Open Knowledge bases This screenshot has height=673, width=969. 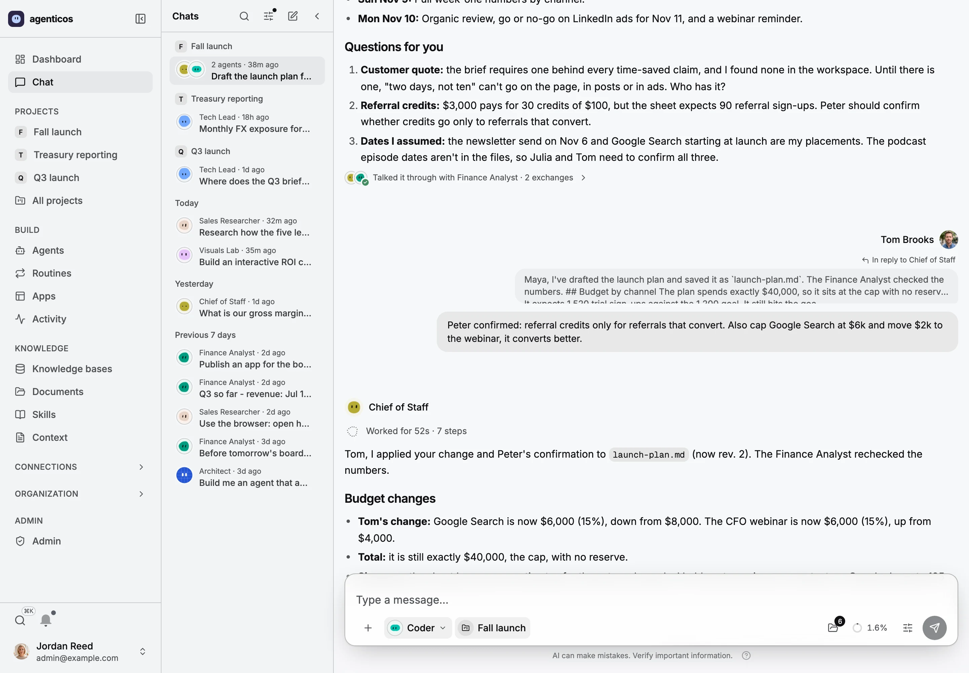[80, 368]
